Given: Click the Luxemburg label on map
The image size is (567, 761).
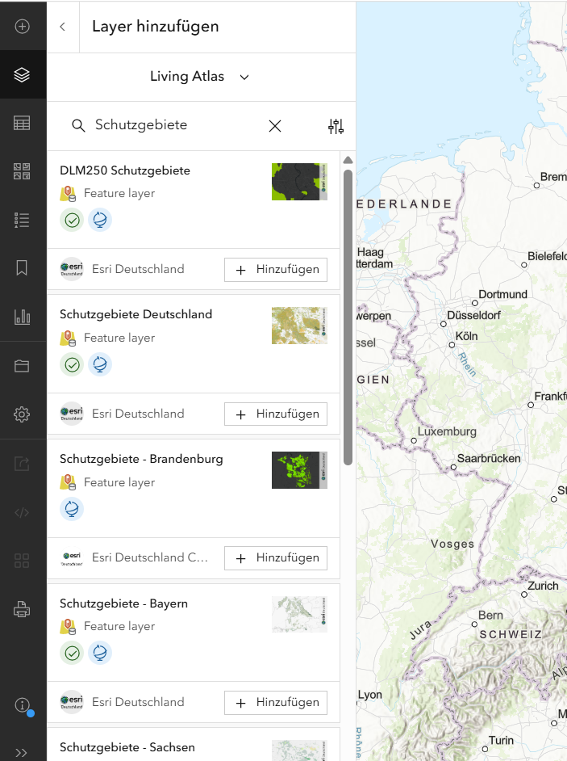Looking at the screenshot, I should tap(447, 431).
